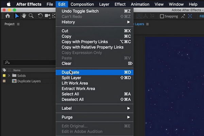Viewport: 204px width, 136px height.
Task: Click the label tag column icon
Action: [x=4, y=70]
